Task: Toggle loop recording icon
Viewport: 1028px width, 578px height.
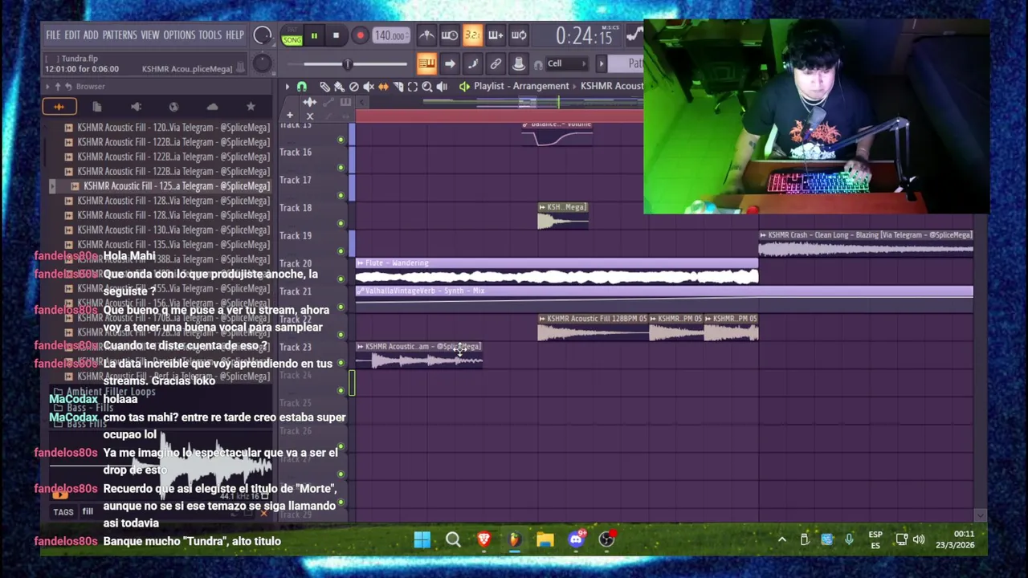Action: point(519,35)
